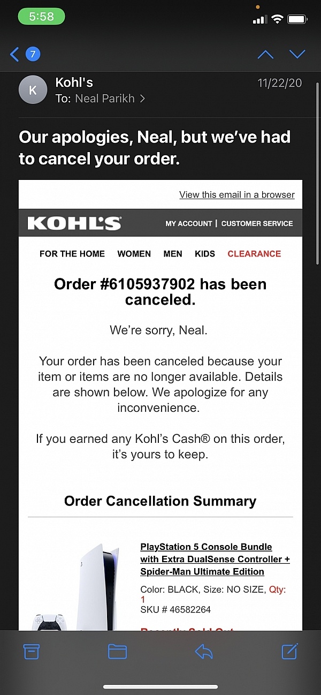Expand recipient details via Neal Parikh chevron

(x=141, y=99)
